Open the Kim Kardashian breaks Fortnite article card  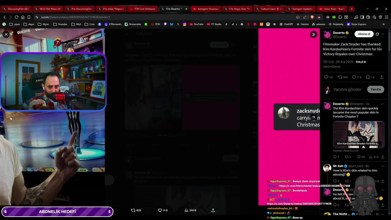tap(359, 135)
